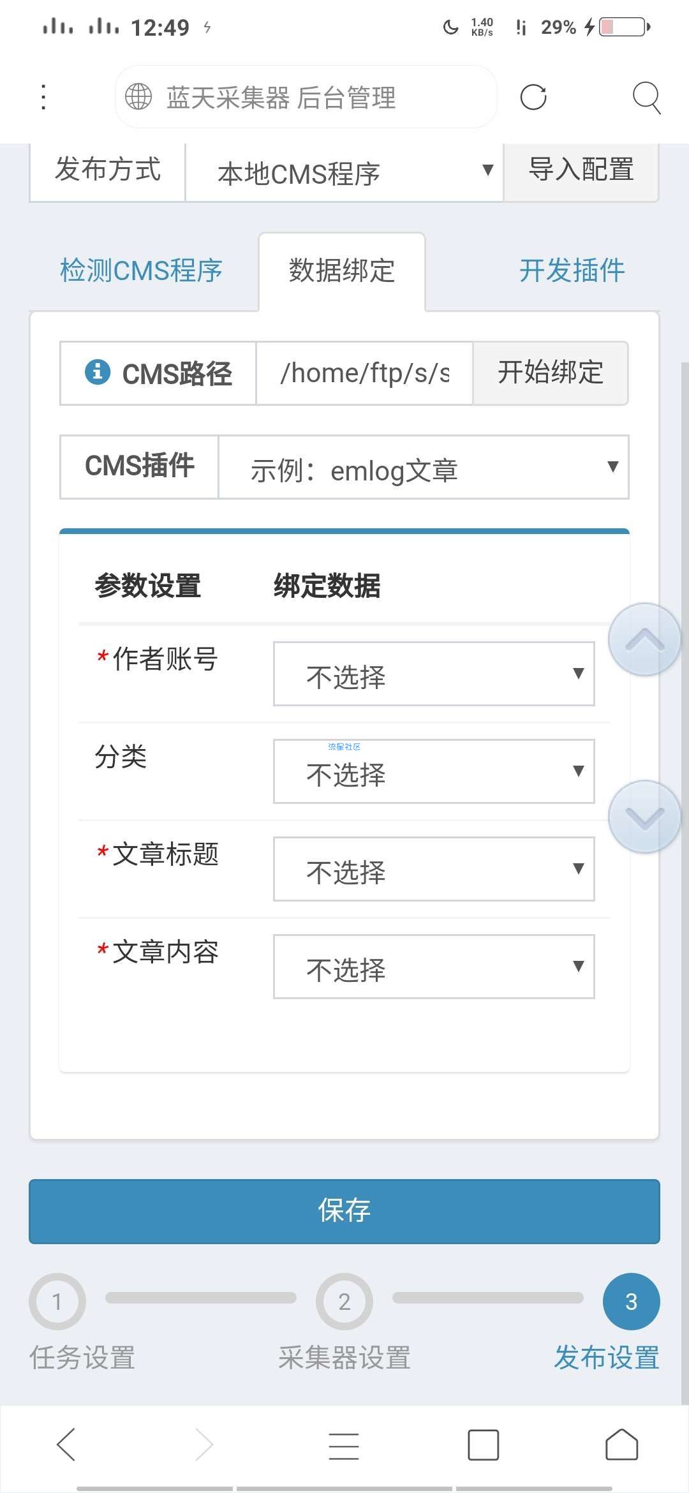The height and width of the screenshot is (1493, 689).
Task: Open the CMS插件 dropdown emlog文章
Action: (x=424, y=467)
